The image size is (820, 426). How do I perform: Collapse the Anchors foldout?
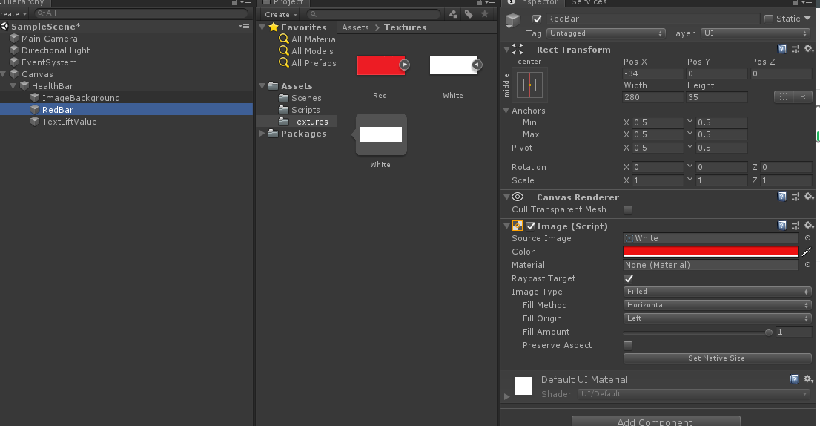pos(506,111)
